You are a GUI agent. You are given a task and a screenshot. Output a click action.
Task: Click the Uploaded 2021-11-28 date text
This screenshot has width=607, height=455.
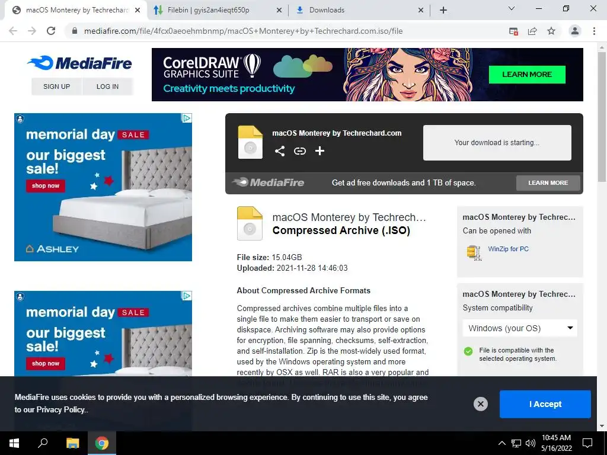[x=292, y=268]
